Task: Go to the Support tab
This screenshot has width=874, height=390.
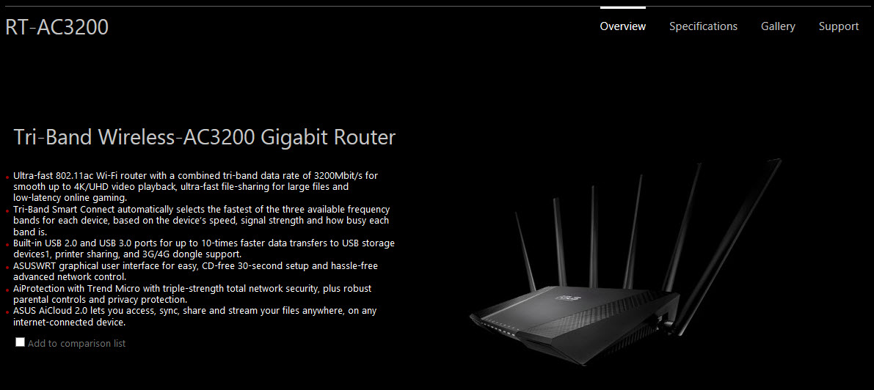Action: (x=838, y=26)
